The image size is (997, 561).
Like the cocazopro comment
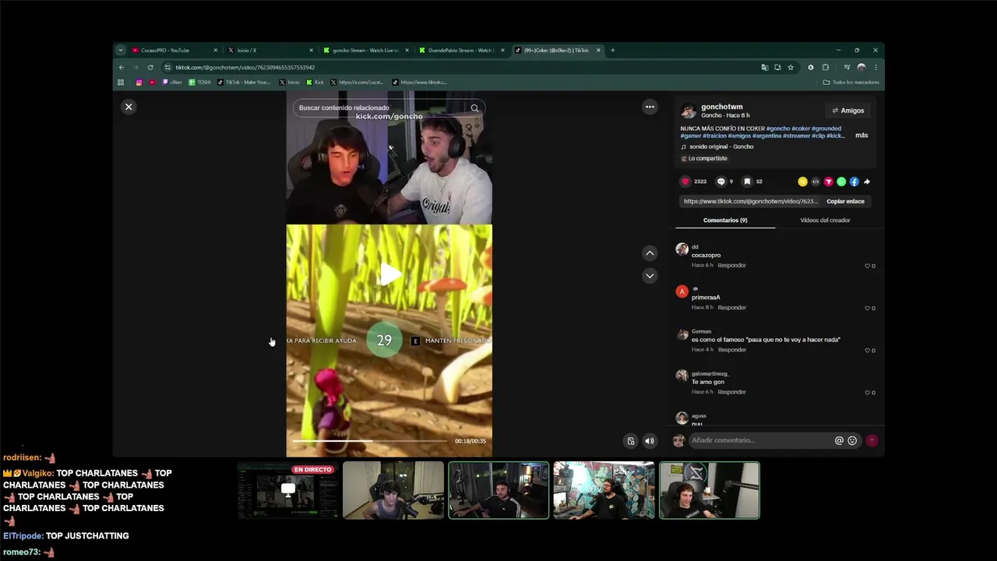[x=868, y=266]
